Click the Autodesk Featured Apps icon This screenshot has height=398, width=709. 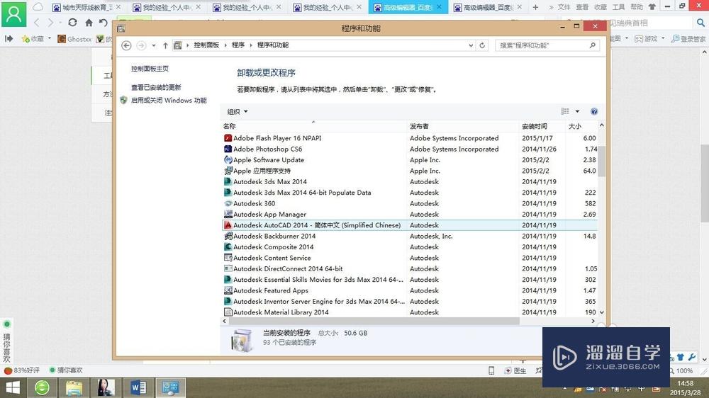pos(228,290)
